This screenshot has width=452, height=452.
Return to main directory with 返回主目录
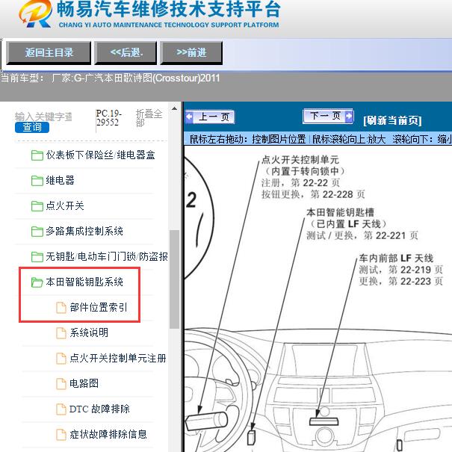pos(49,52)
